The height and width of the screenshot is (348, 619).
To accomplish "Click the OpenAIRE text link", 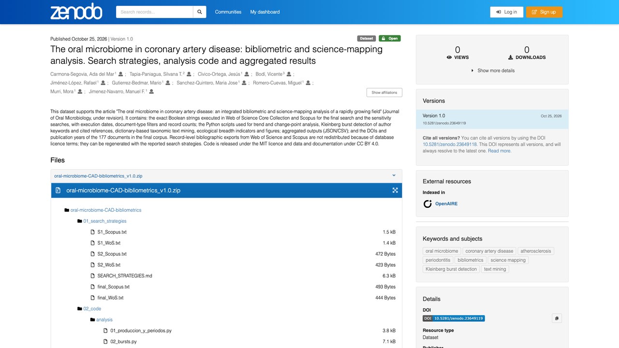I will (446, 204).
